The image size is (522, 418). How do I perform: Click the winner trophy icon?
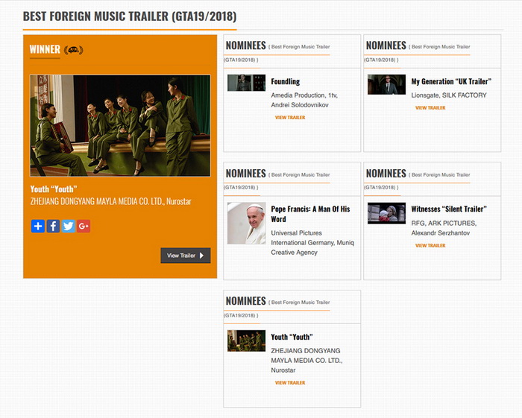pyautogui.click(x=74, y=50)
